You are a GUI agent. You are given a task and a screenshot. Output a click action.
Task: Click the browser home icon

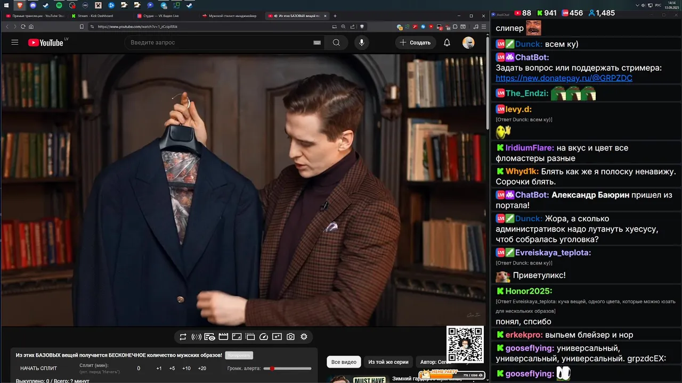(x=31, y=27)
